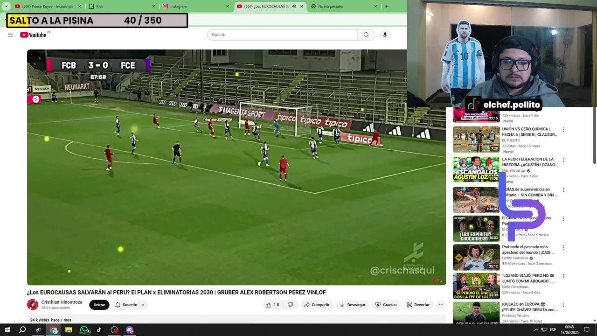Open options for GOLAZO en EUROPA video

563,305
